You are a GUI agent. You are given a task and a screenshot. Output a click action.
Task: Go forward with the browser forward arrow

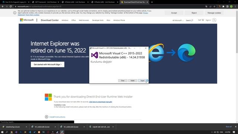pos(7,7)
